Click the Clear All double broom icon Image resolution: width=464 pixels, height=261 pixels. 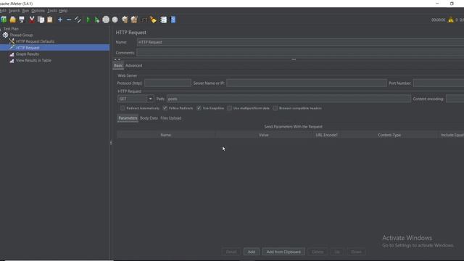tap(134, 20)
